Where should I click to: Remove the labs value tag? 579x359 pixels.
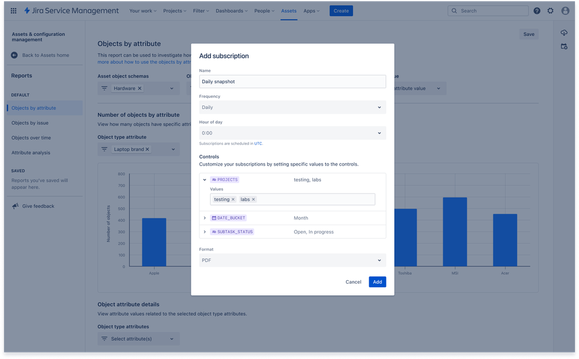(x=253, y=199)
